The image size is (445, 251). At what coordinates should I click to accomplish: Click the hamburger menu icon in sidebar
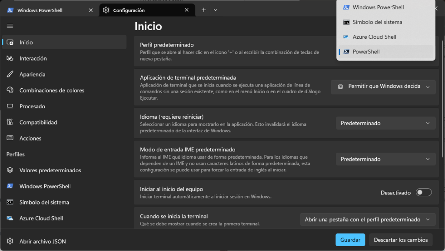[x=10, y=26]
